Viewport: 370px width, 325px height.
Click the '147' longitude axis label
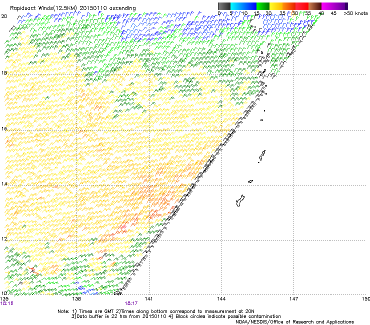(293, 299)
